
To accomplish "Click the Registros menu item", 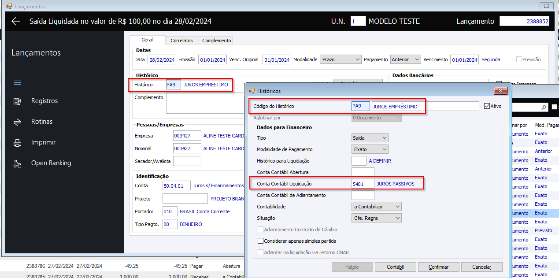I will [x=44, y=101].
